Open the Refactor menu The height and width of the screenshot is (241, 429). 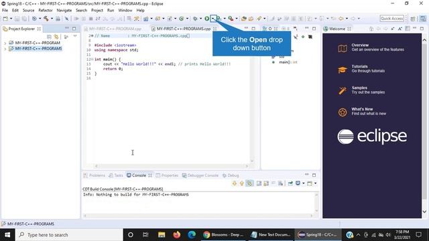pos(46,11)
